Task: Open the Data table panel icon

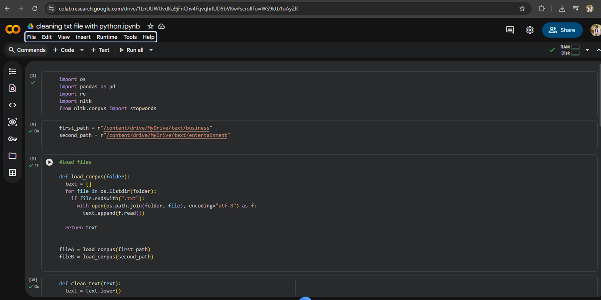Action: [x=13, y=173]
